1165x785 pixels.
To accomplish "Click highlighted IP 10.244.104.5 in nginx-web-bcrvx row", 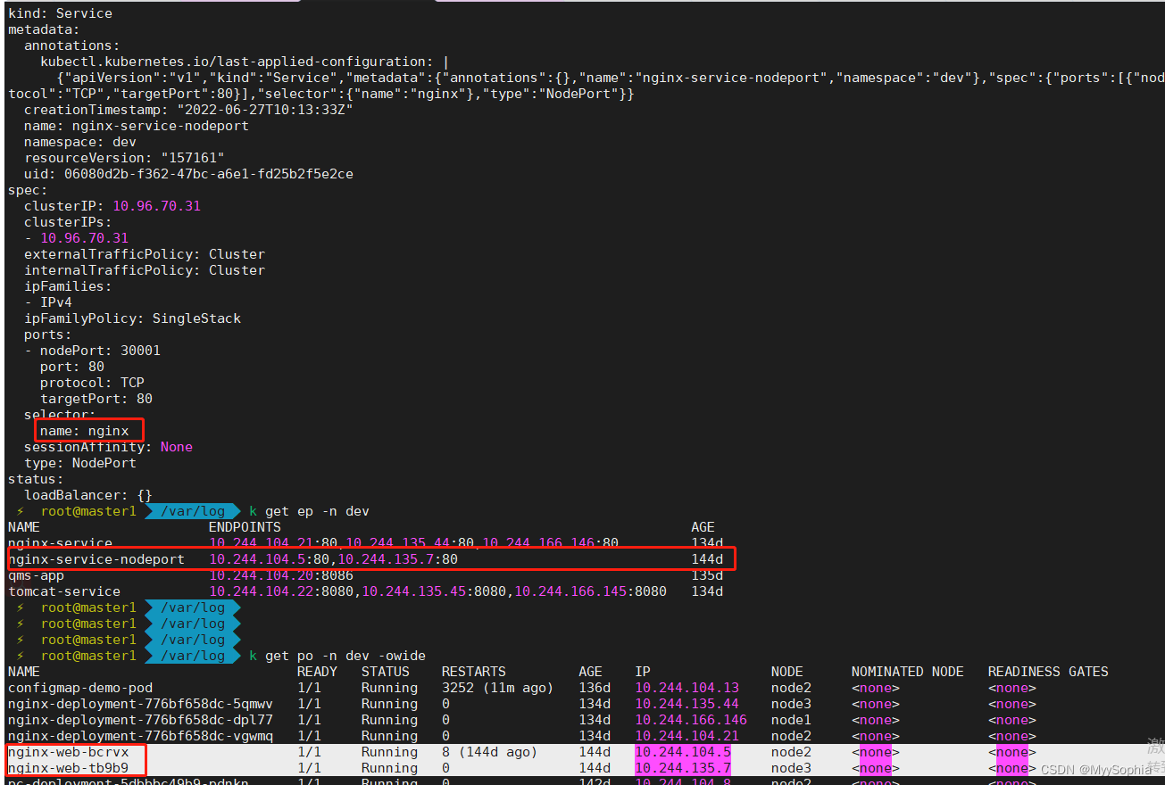I will (683, 752).
